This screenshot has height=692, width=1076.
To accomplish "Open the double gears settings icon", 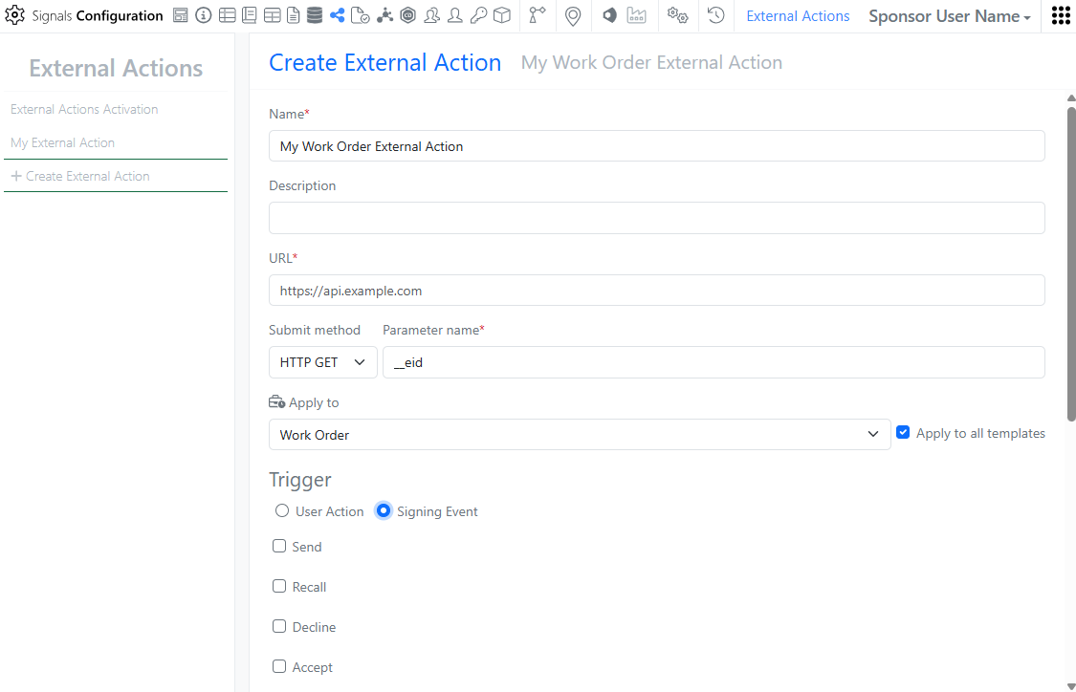I will [678, 15].
